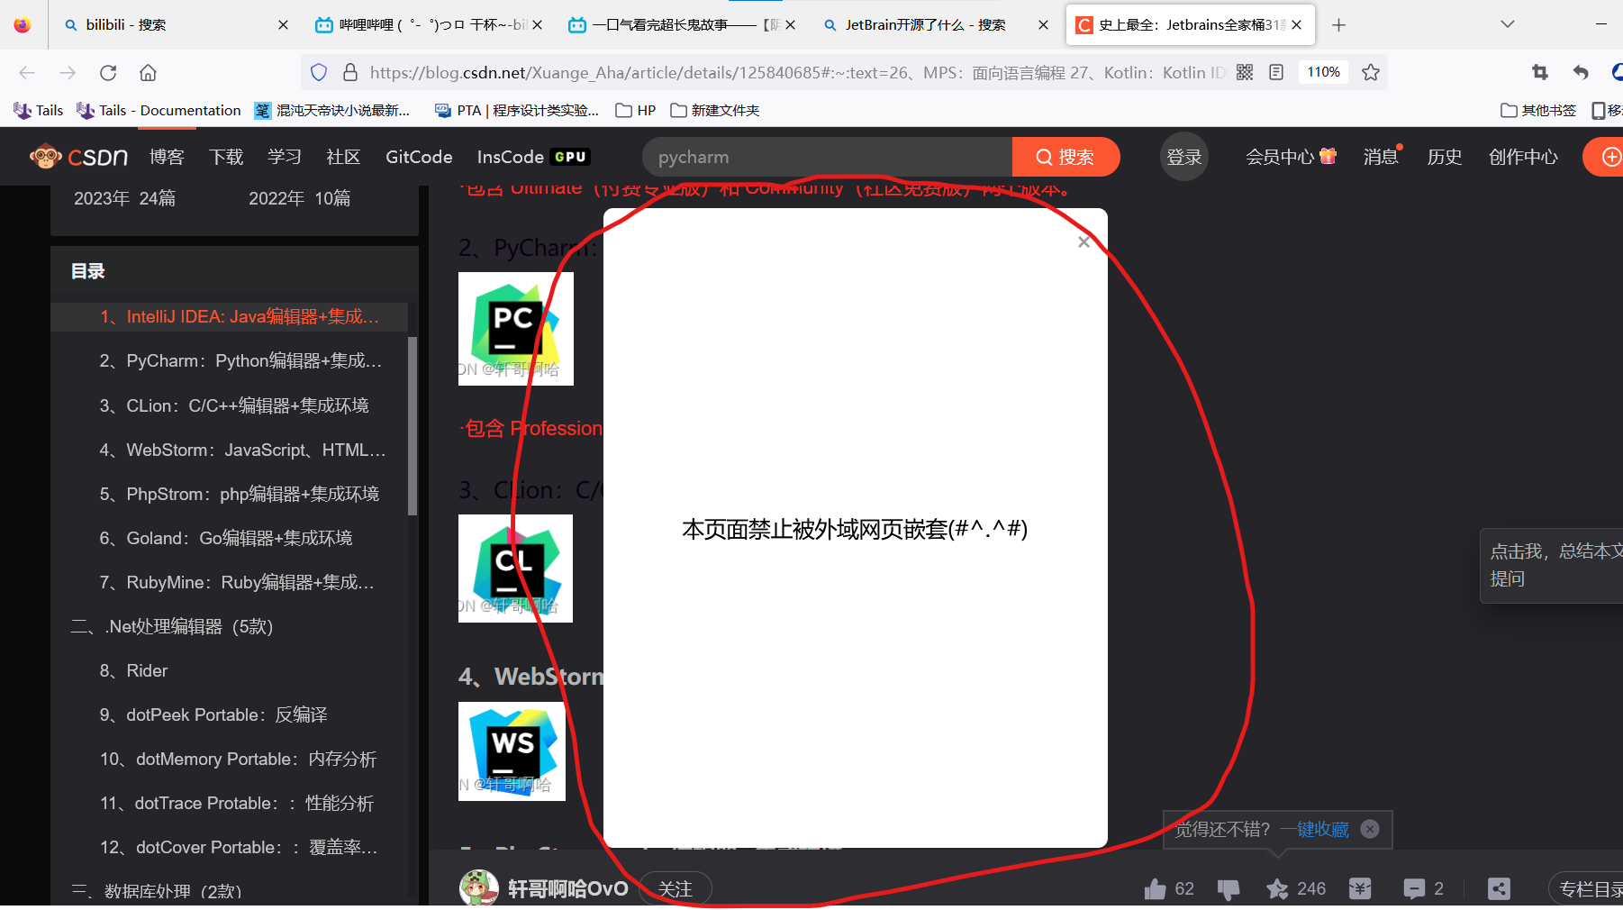Image resolution: width=1623 pixels, height=910 pixels.
Task: Open tracking protection shield icon
Action: pyautogui.click(x=319, y=72)
